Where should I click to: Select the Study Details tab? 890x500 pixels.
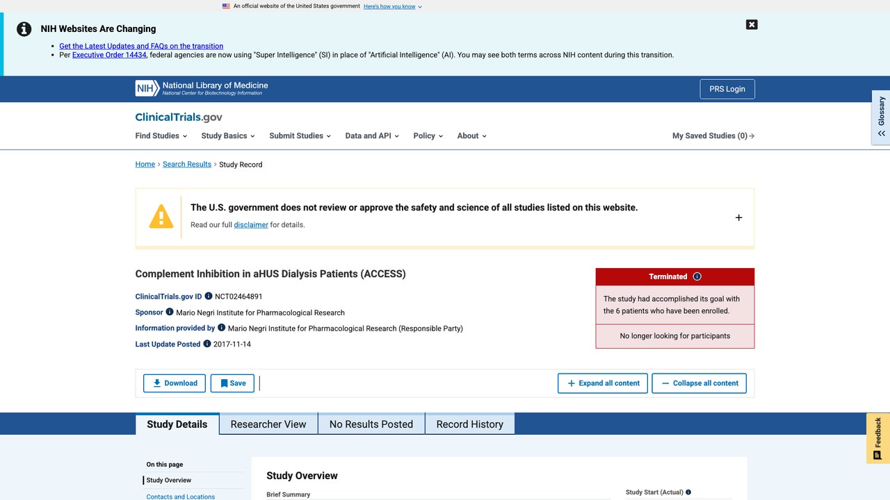177,424
